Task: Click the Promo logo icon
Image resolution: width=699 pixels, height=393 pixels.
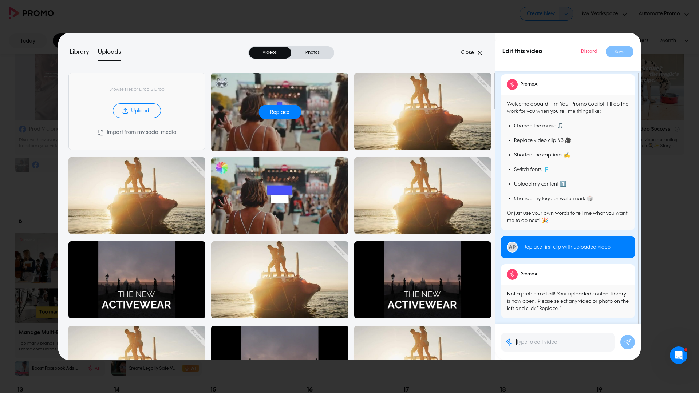Action: click(14, 13)
